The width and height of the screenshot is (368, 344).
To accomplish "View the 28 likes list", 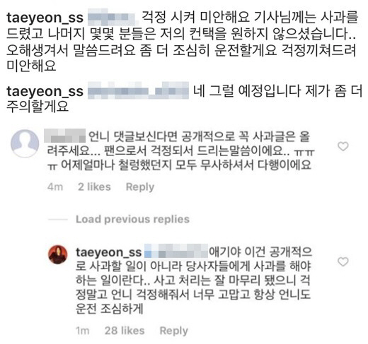I will [x=125, y=331].
